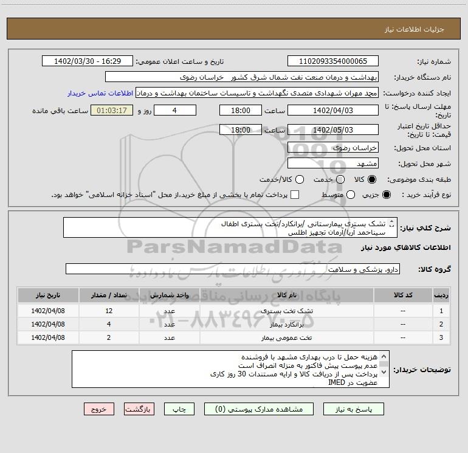Click the نام دستگاه خریدار field
The image size is (468, 453).
tap(242, 77)
